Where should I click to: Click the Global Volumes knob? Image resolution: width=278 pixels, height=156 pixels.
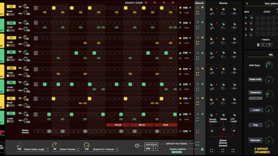pos(55,145)
